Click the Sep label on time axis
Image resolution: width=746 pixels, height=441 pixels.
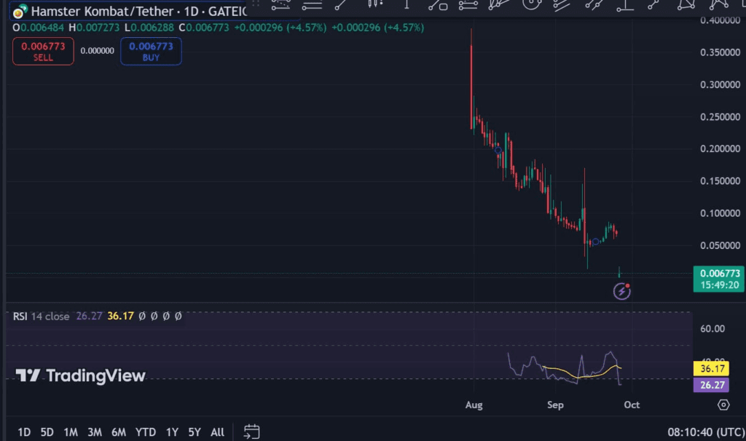click(x=555, y=405)
